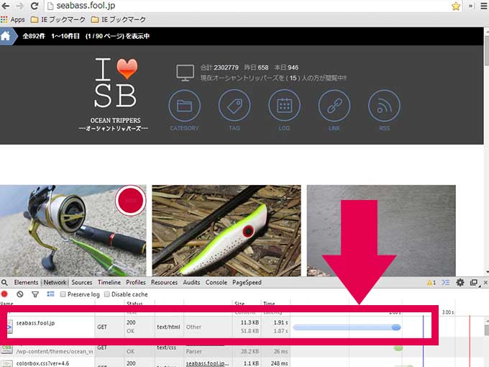Tick the Disable cache checkbox
The width and height of the screenshot is (489, 367).
coord(108,294)
